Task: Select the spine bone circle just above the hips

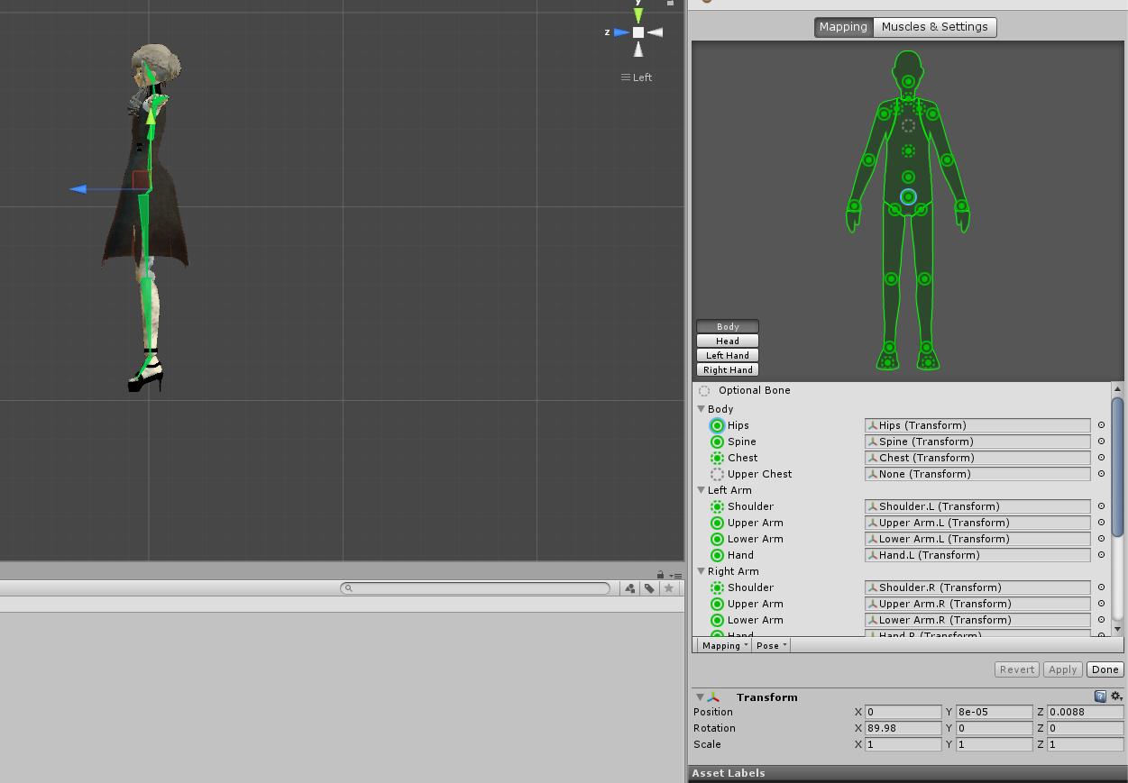Action: tap(908, 177)
